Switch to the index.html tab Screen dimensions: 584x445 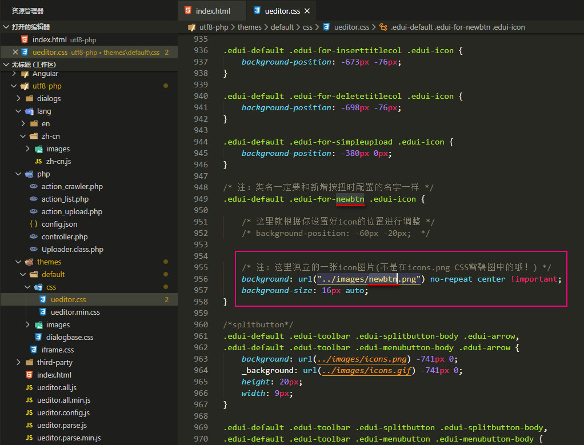pyautogui.click(x=213, y=11)
